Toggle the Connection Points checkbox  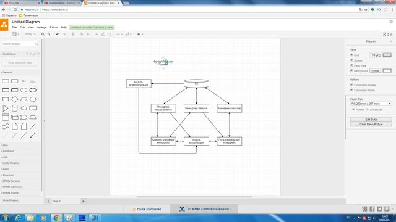(x=351, y=90)
